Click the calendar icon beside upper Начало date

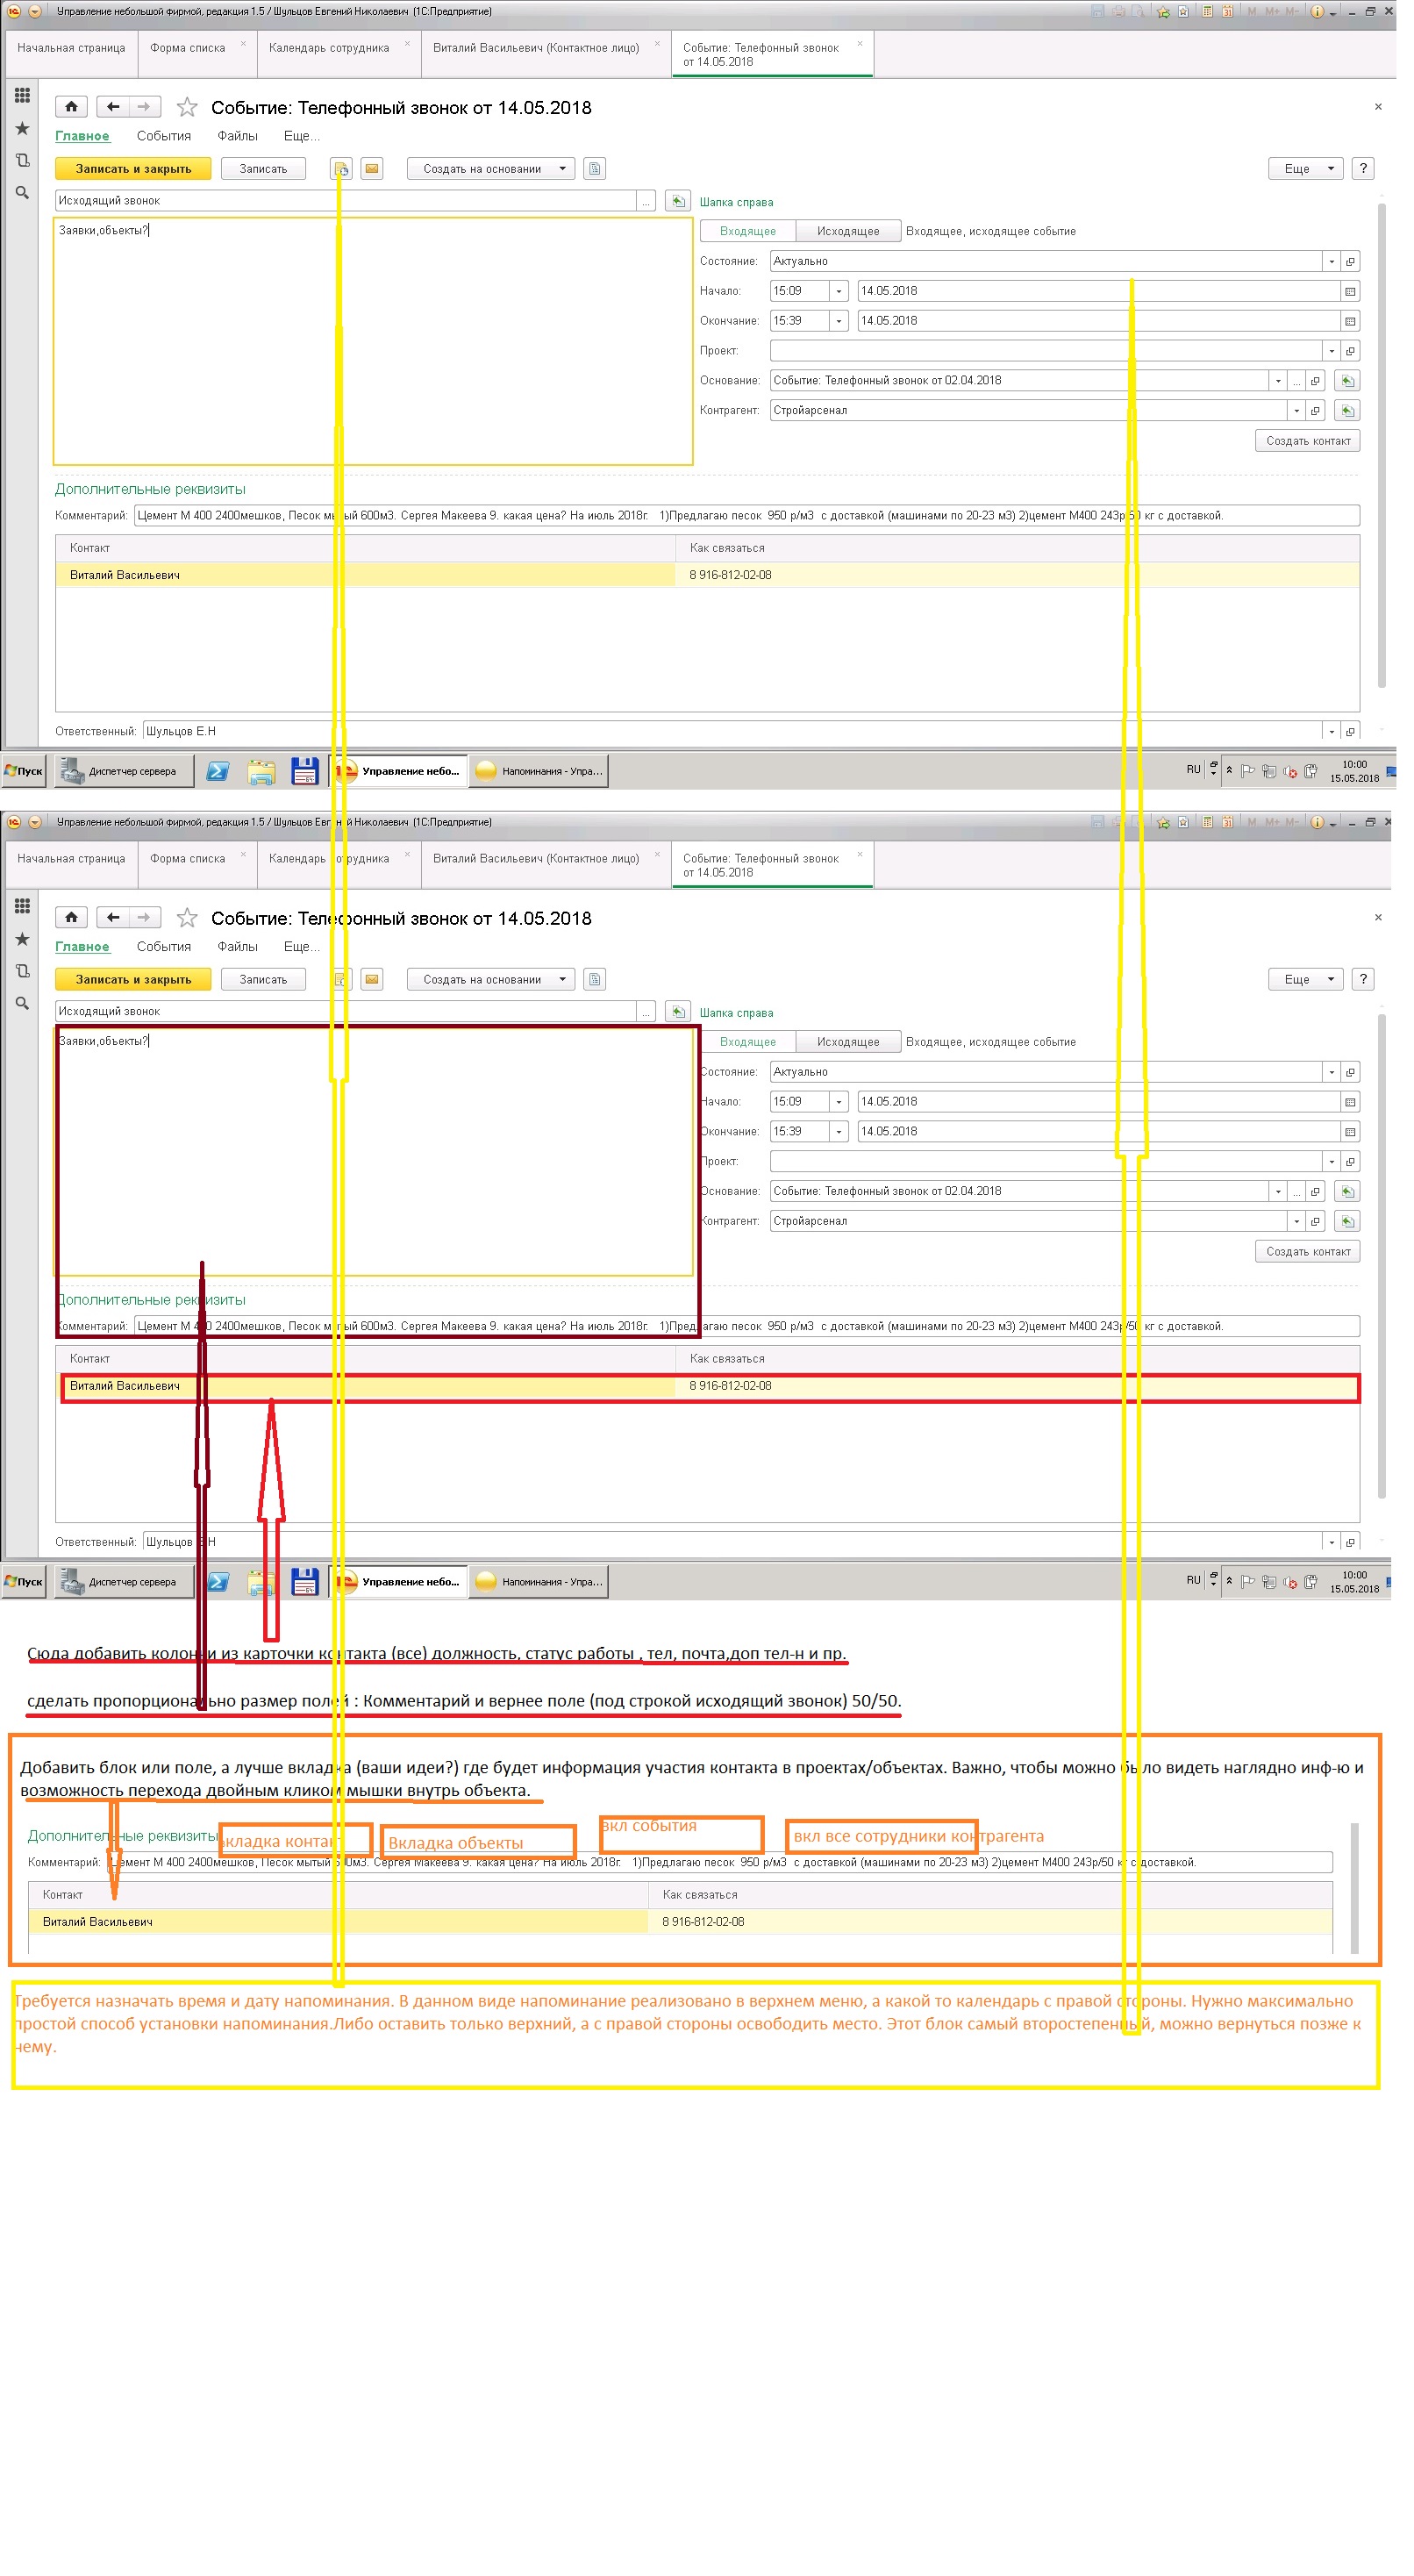coord(1349,292)
